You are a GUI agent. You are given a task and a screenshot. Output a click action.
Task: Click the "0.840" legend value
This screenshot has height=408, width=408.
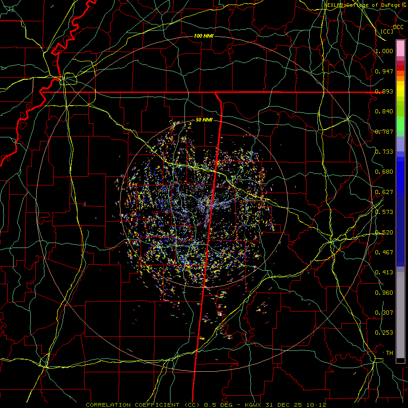click(x=384, y=112)
